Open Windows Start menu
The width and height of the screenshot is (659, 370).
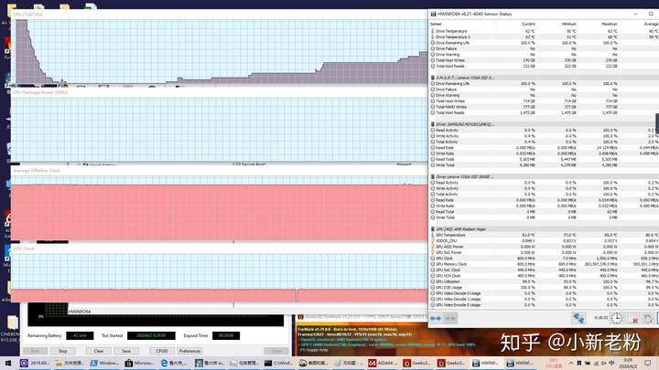pyautogui.click(x=7, y=363)
